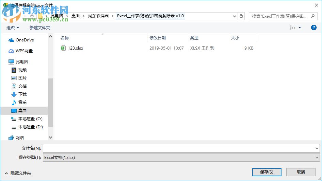
Task: Click the sidebar scrollbar down arrow
Action: (x=50, y=138)
